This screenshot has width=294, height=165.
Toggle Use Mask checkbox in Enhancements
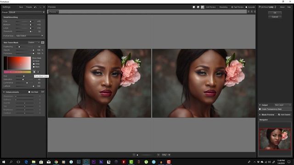(x=29, y=92)
